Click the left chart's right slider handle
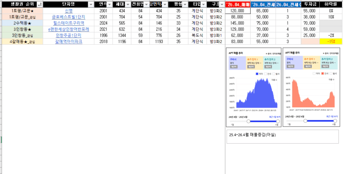 [278, 121]
